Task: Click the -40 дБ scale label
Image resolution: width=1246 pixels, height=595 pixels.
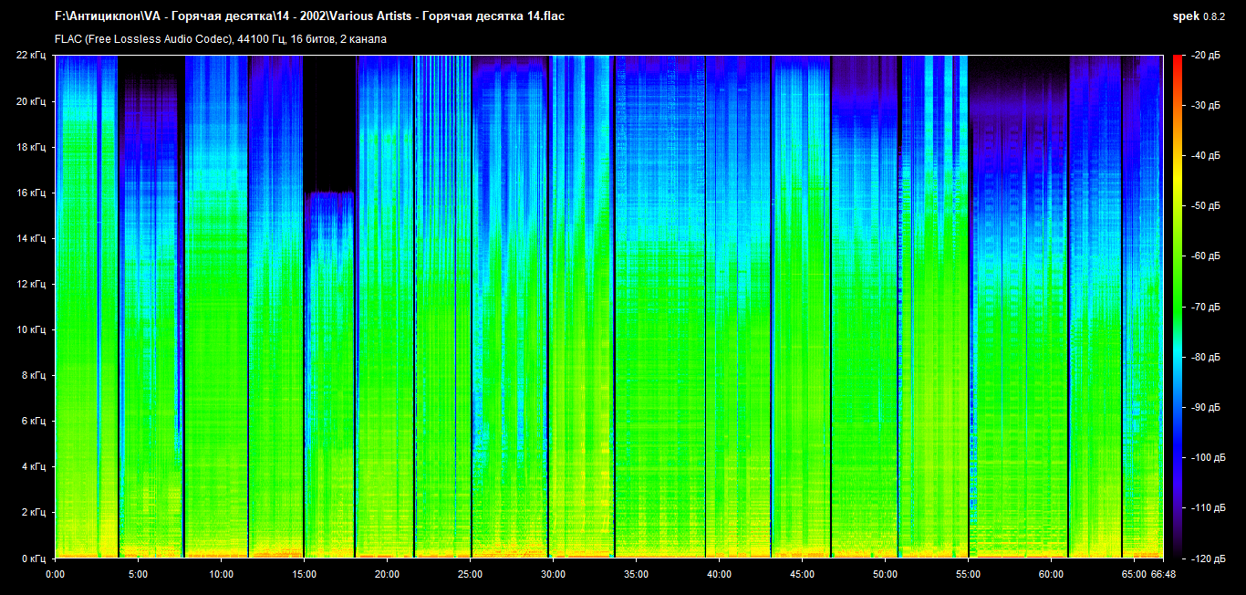Action: click(1204, 156)
